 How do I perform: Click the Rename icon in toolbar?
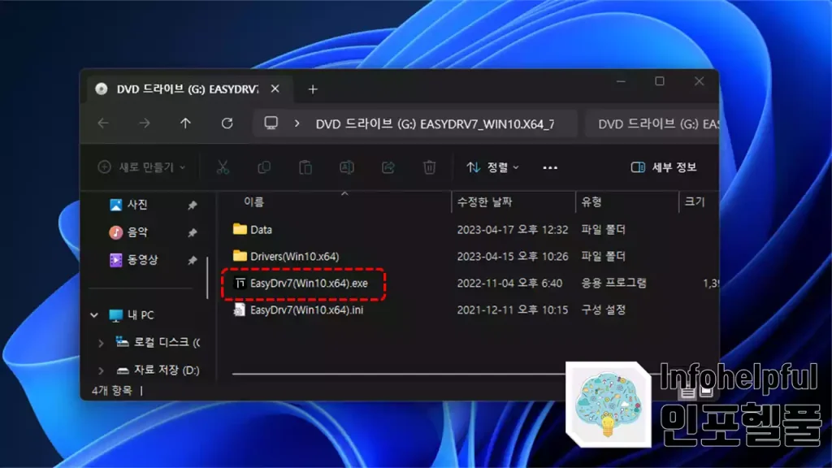[x=346, y=167]
